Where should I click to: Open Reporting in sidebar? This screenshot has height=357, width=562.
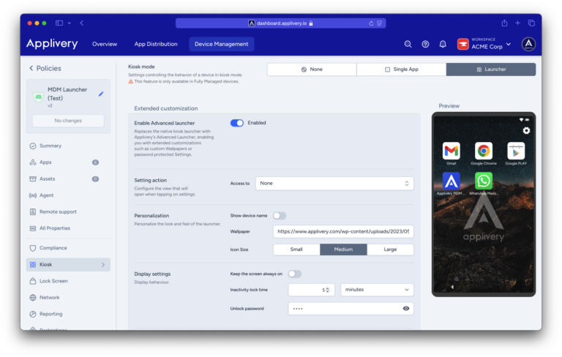(x=68, y=314)
